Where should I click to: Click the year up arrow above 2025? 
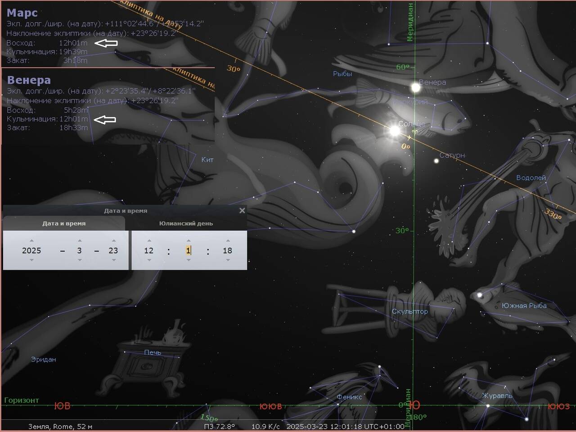pos(31,240)
